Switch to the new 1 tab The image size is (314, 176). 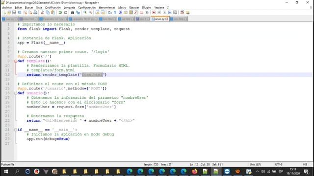(x=142, y=19)
